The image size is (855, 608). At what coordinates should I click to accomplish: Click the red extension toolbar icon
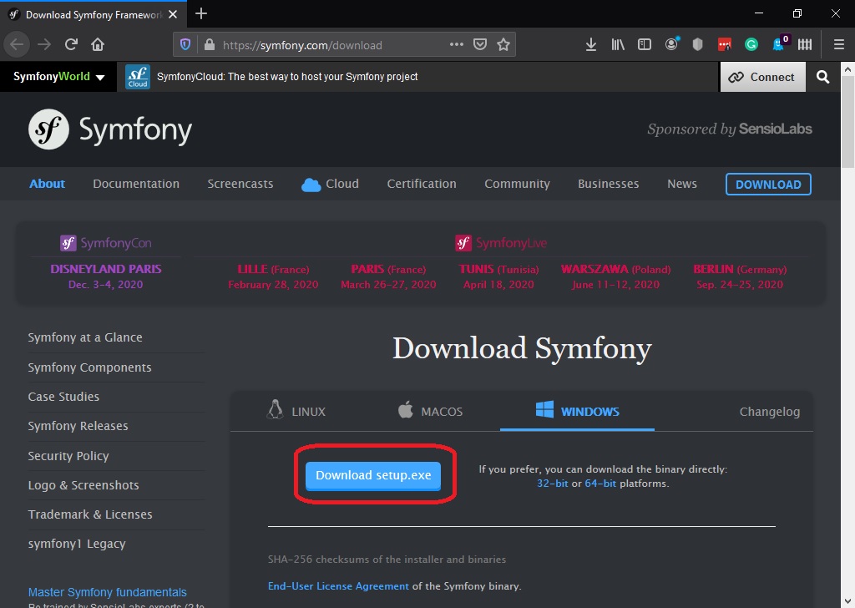[x=724, y=45]
